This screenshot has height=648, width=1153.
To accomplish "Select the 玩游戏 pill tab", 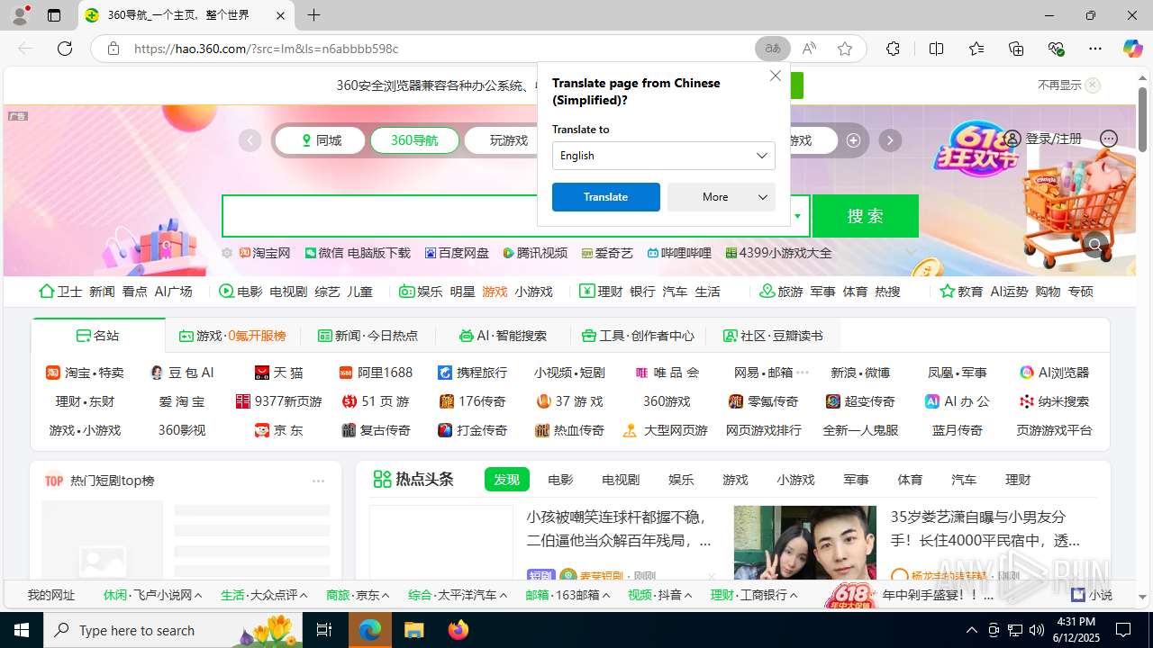I will [x=508, y=140].
